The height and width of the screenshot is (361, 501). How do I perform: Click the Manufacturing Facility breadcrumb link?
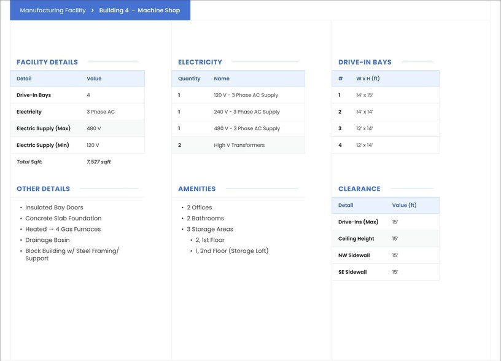point(53,10)
